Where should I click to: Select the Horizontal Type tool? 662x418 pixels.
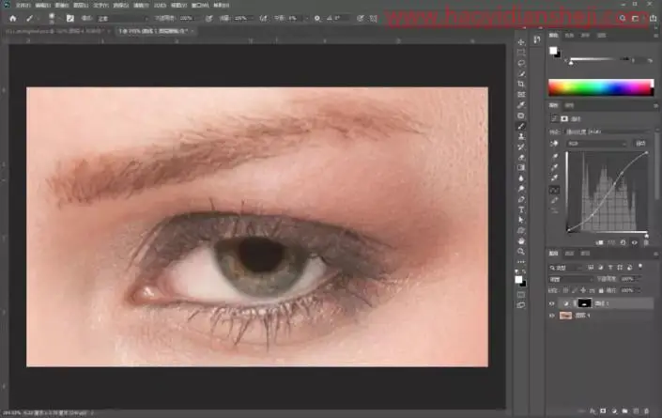521,209
